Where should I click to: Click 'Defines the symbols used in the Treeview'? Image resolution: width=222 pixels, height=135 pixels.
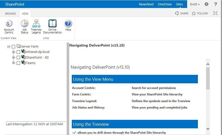[x=161, y=101]
